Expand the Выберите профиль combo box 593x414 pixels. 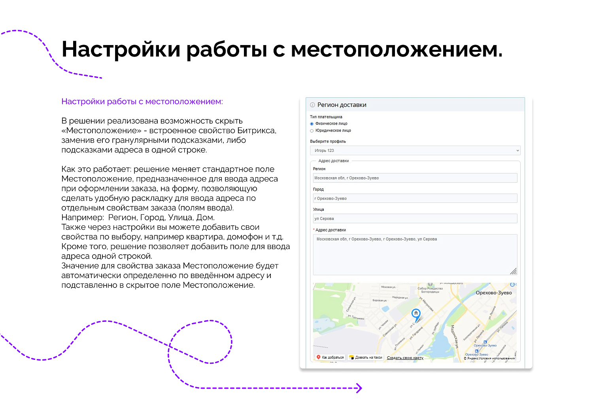[415, 150]
